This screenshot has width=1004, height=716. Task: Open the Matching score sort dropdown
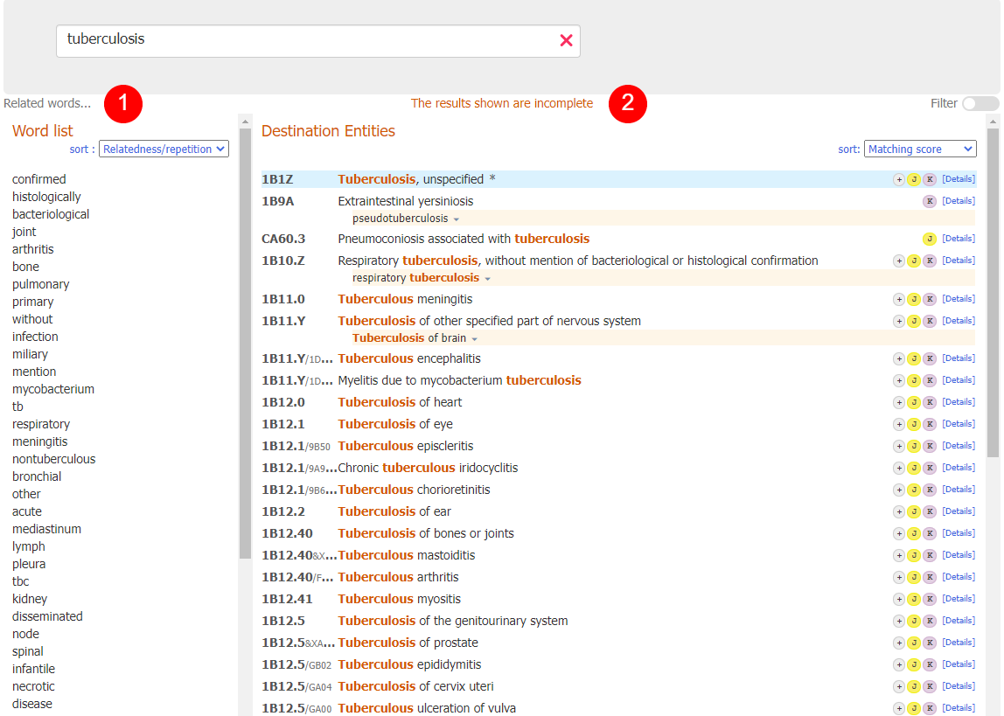(x=920, y=149)
